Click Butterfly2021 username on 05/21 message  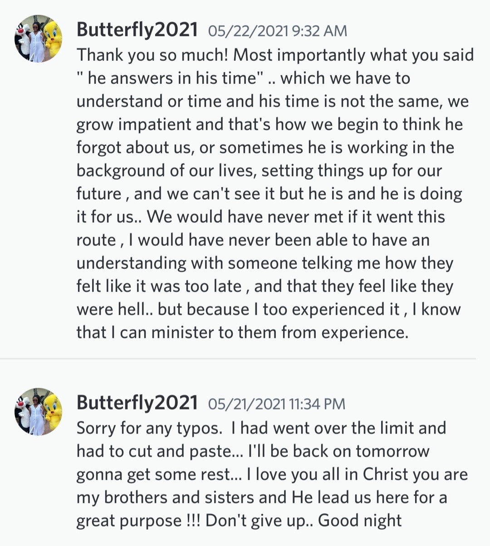click(137, 403)
